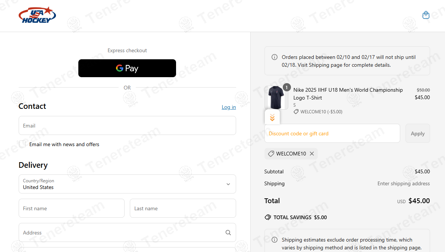The image size is (445, 252).
Task: Open the Nike T-Shirt product thumbnail
Action: (276, 98)
